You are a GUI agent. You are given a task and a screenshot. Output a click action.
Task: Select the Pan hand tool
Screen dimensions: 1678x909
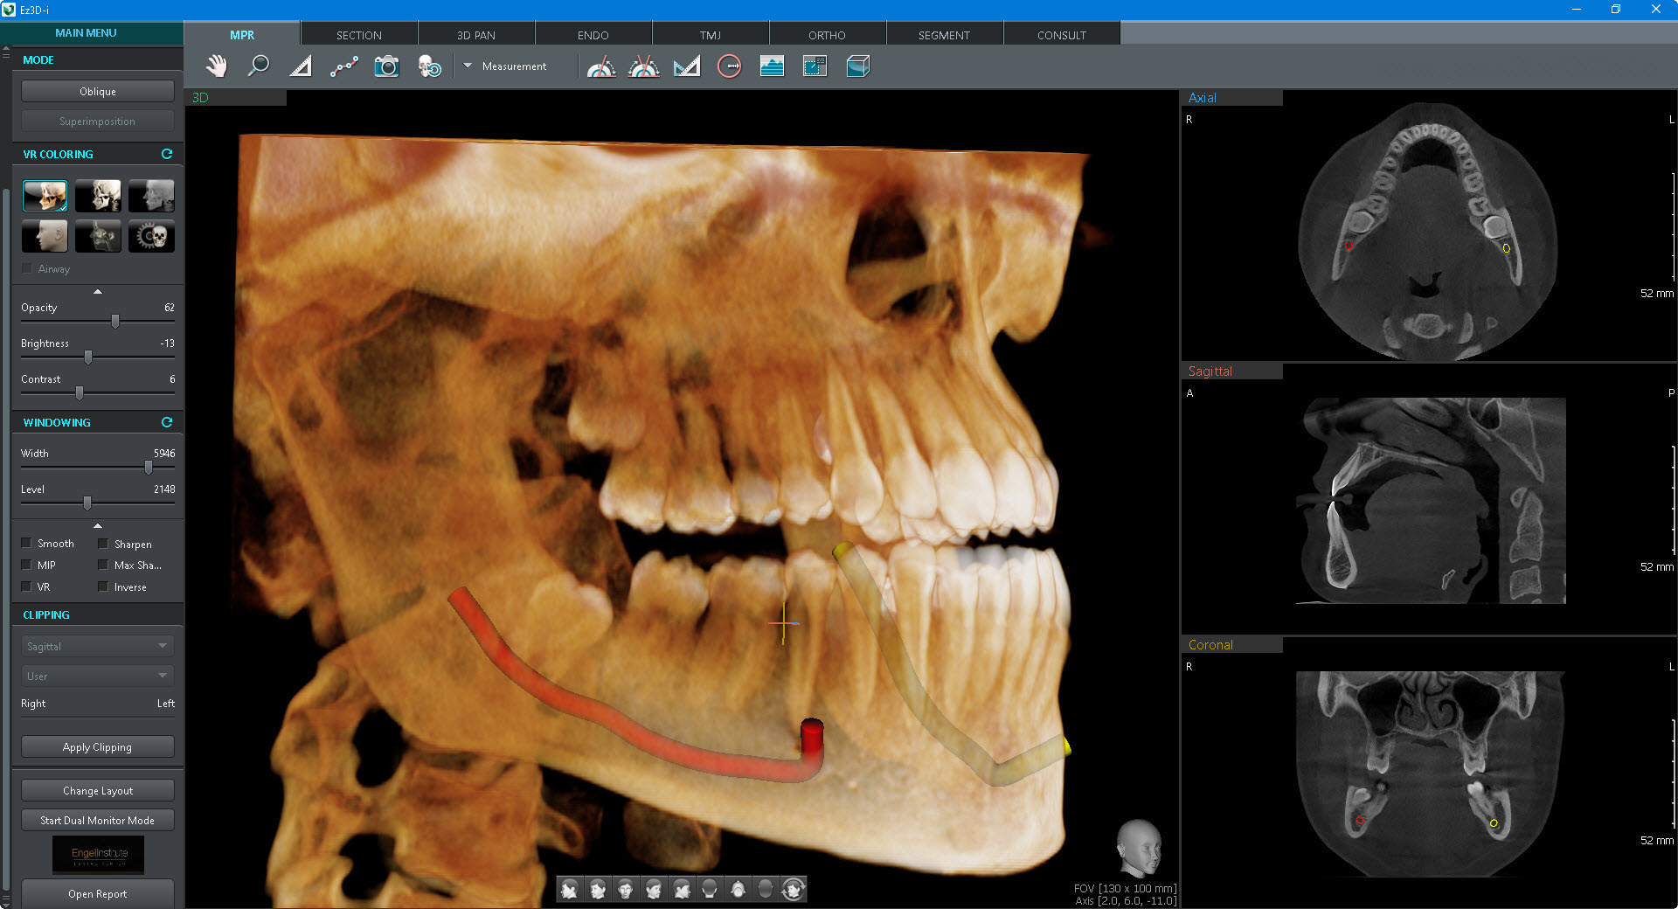point(216,66)
